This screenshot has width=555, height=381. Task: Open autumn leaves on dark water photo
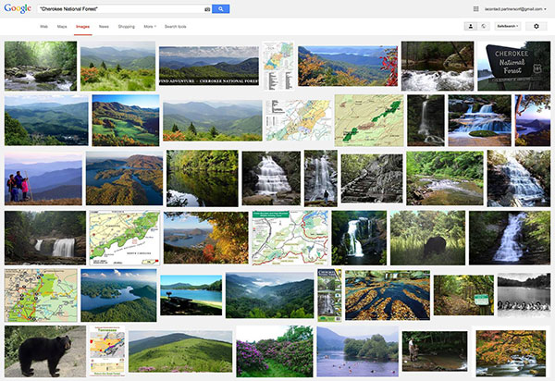[x=388, y=295]
